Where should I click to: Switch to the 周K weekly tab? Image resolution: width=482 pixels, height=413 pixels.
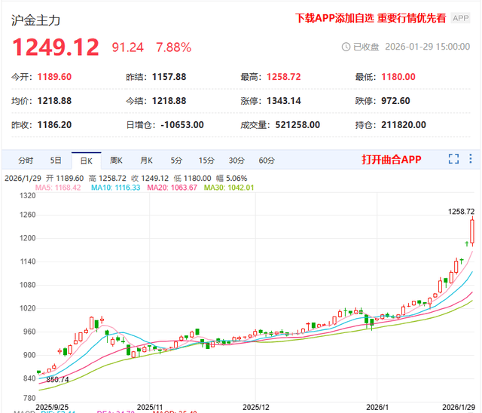[116, 160]
